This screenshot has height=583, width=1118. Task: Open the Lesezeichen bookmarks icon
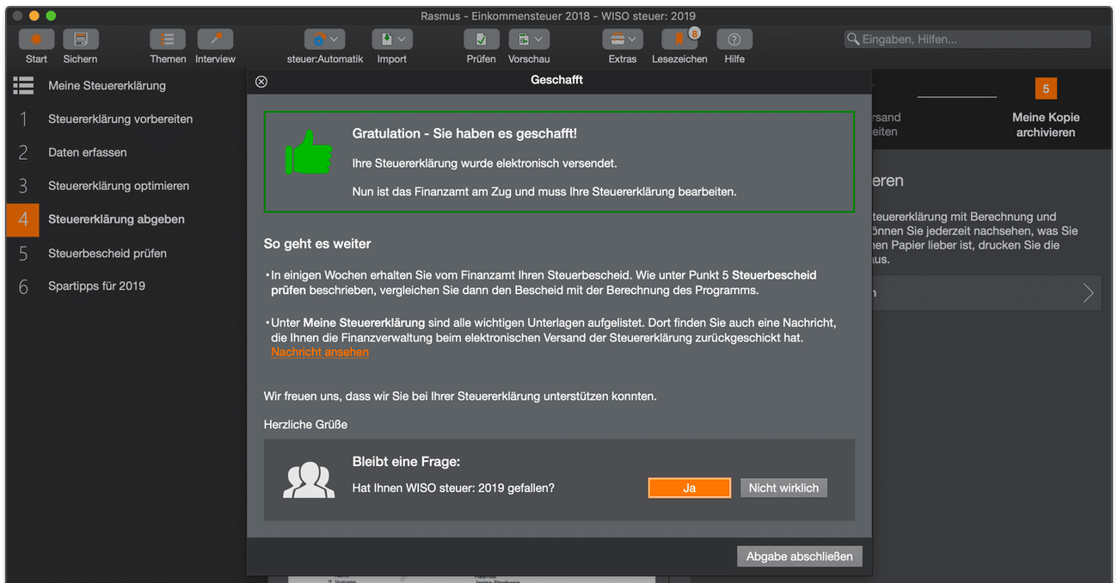pyautogui.click(x=679, y=40)
